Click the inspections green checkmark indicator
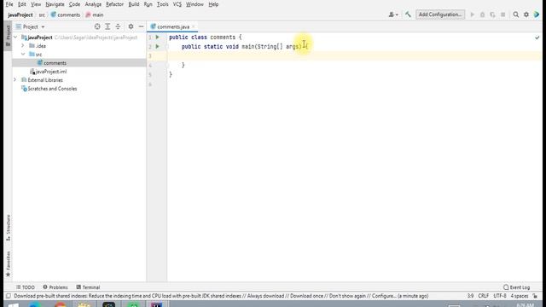Viewport: 546px width, 307px height. (x=537, y=38)
